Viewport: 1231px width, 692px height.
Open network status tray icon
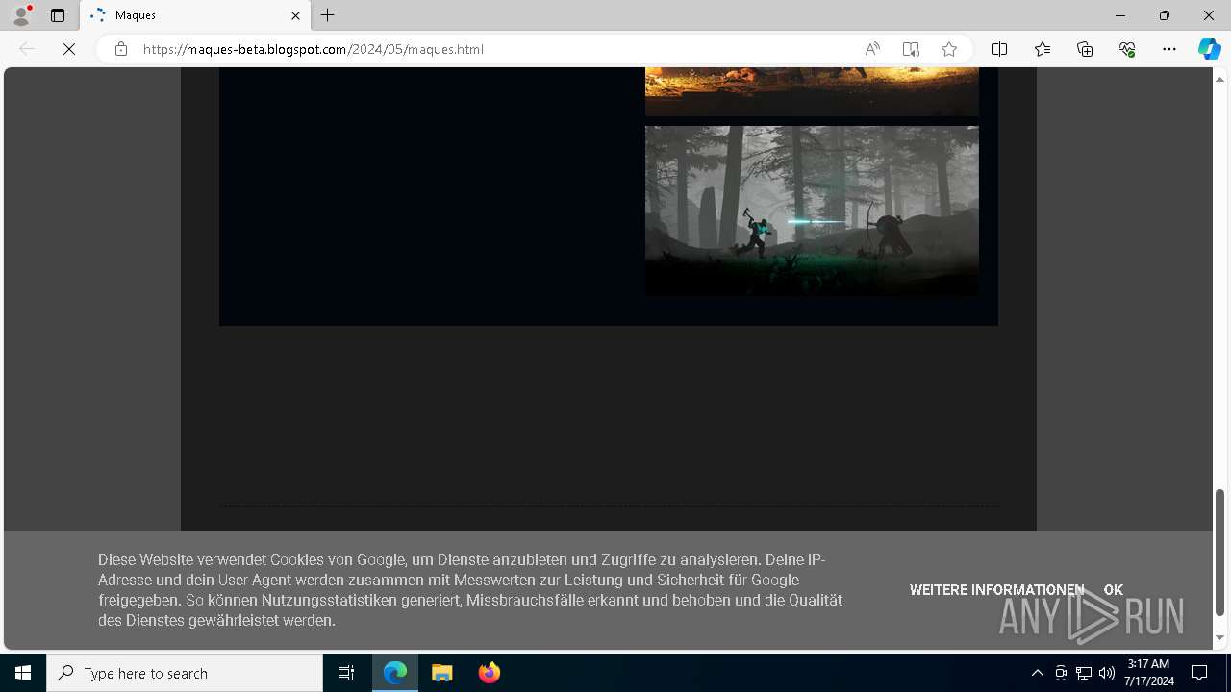tap(1084, 673)
